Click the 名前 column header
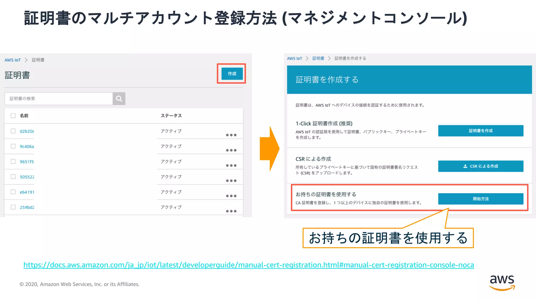Viewport: 536px width, 301px height. 24,116
